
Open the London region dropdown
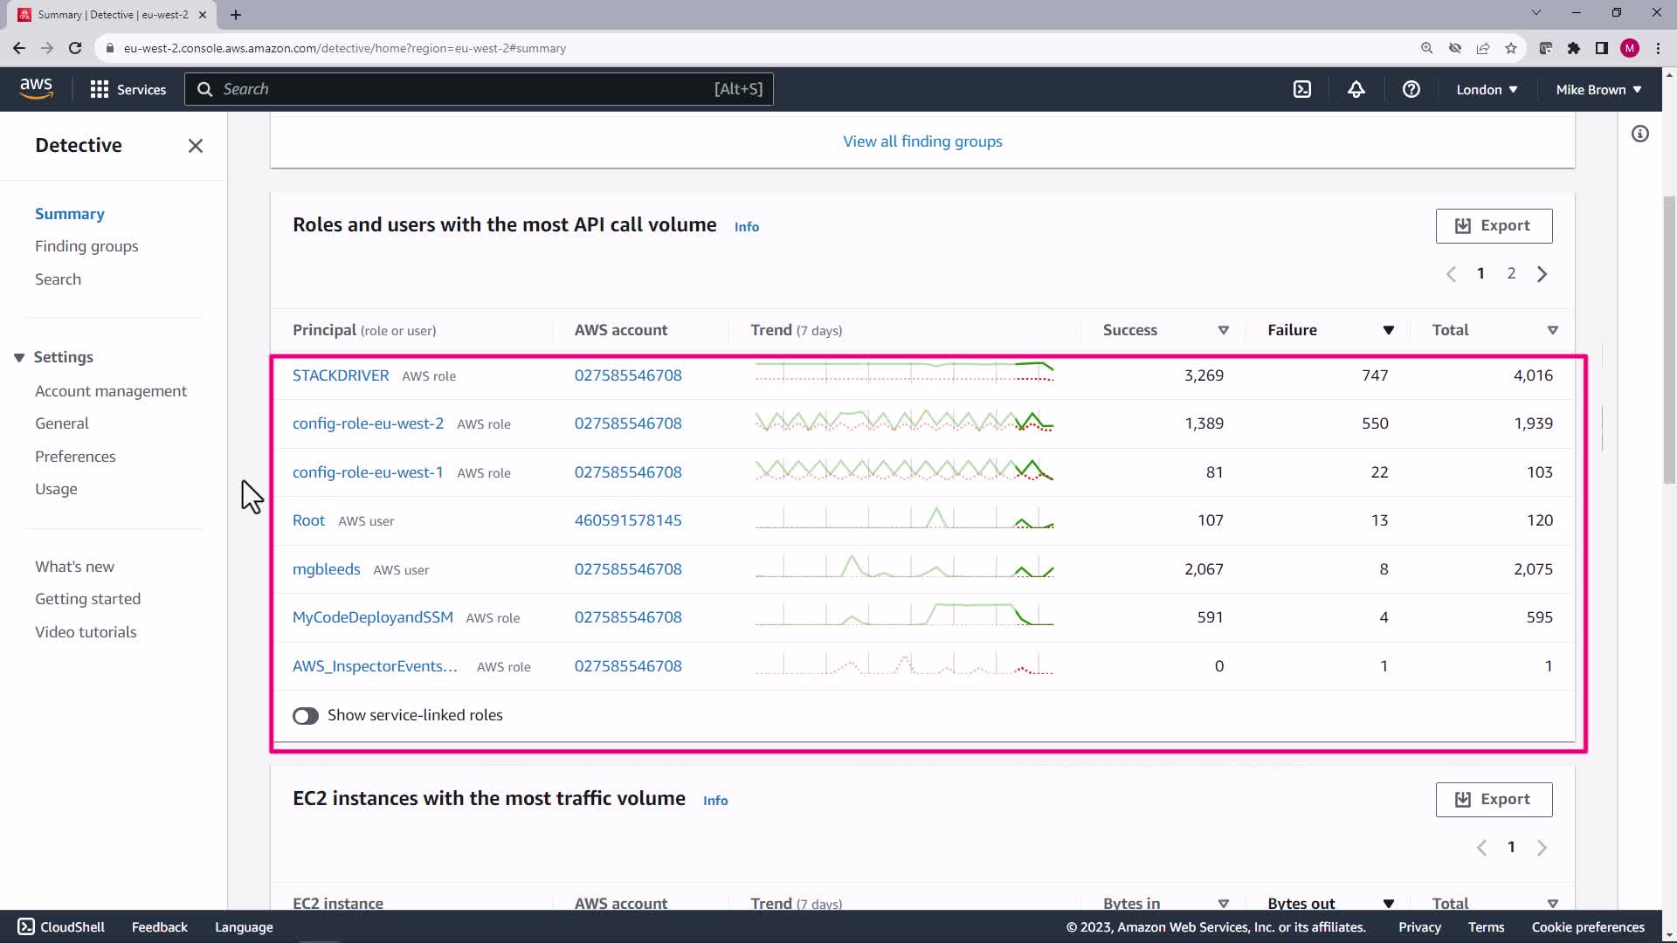tap(1487, 89)
